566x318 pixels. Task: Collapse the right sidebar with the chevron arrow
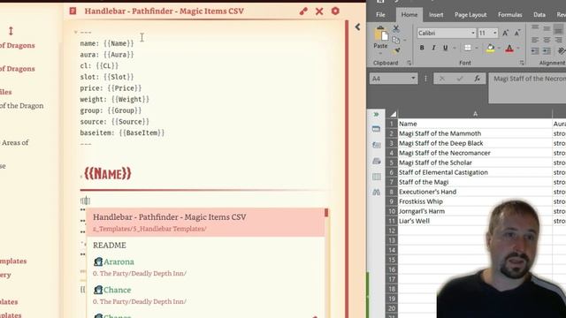pos(357,27)
